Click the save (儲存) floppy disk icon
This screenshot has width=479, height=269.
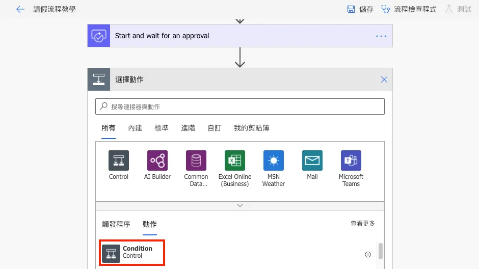coord(351,9)
